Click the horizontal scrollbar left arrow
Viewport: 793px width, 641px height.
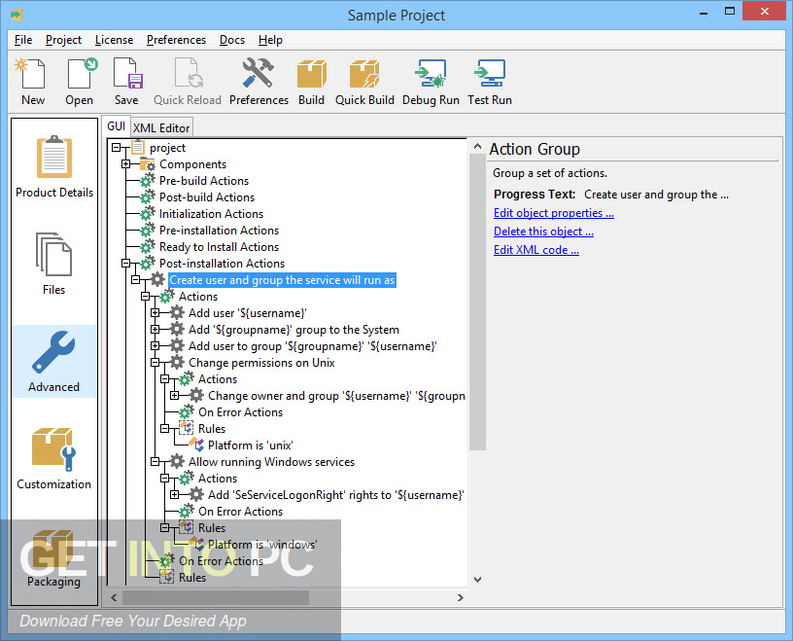pyautogui.click(x=115, y=597)
